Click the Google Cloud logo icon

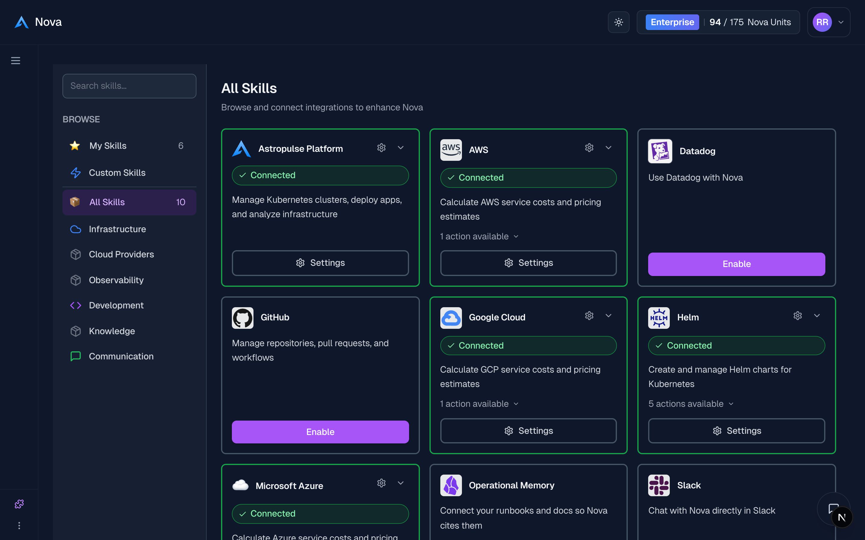(x=451, y=318)
